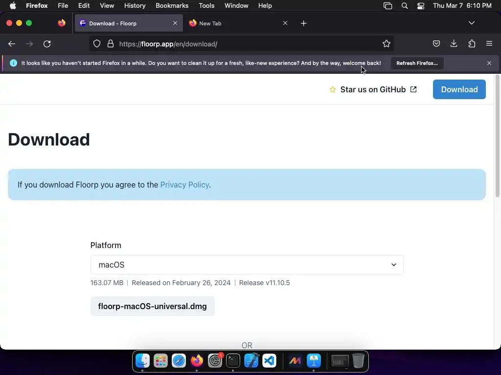The width and height of the screenshot is (501, 375).
Task: Open Firefox from the Dock
Action: point(197,361)
